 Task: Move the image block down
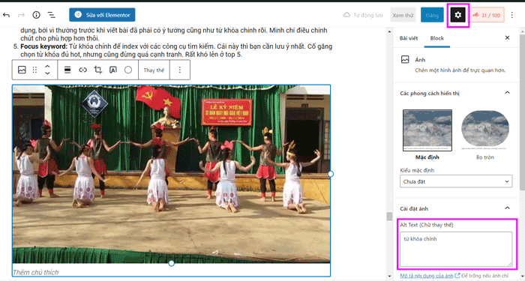47,73
